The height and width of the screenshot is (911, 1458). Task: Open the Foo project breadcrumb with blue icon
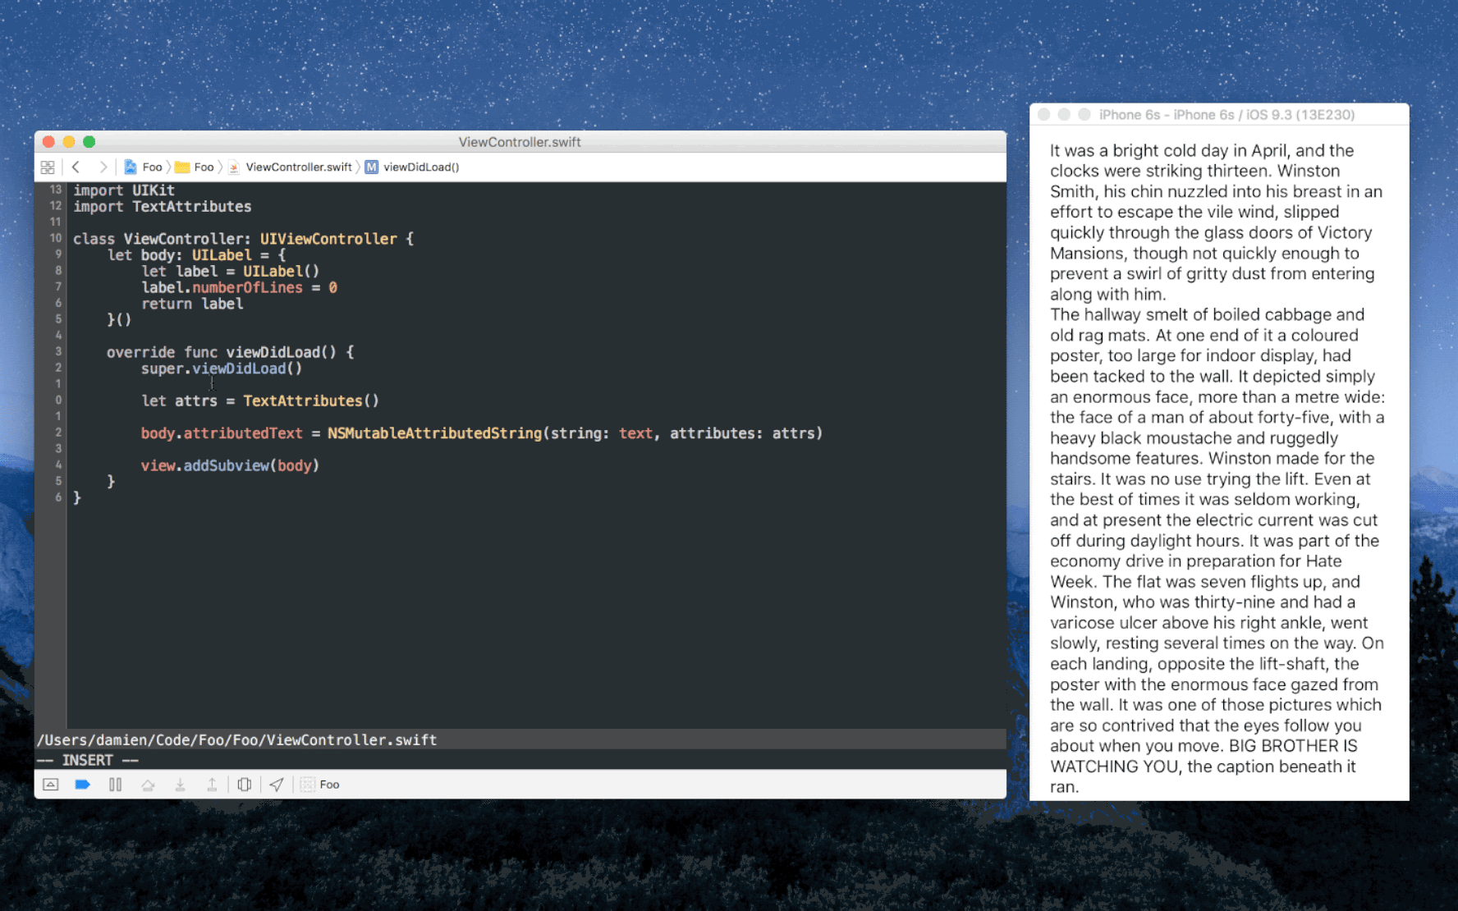pos(143,167)
